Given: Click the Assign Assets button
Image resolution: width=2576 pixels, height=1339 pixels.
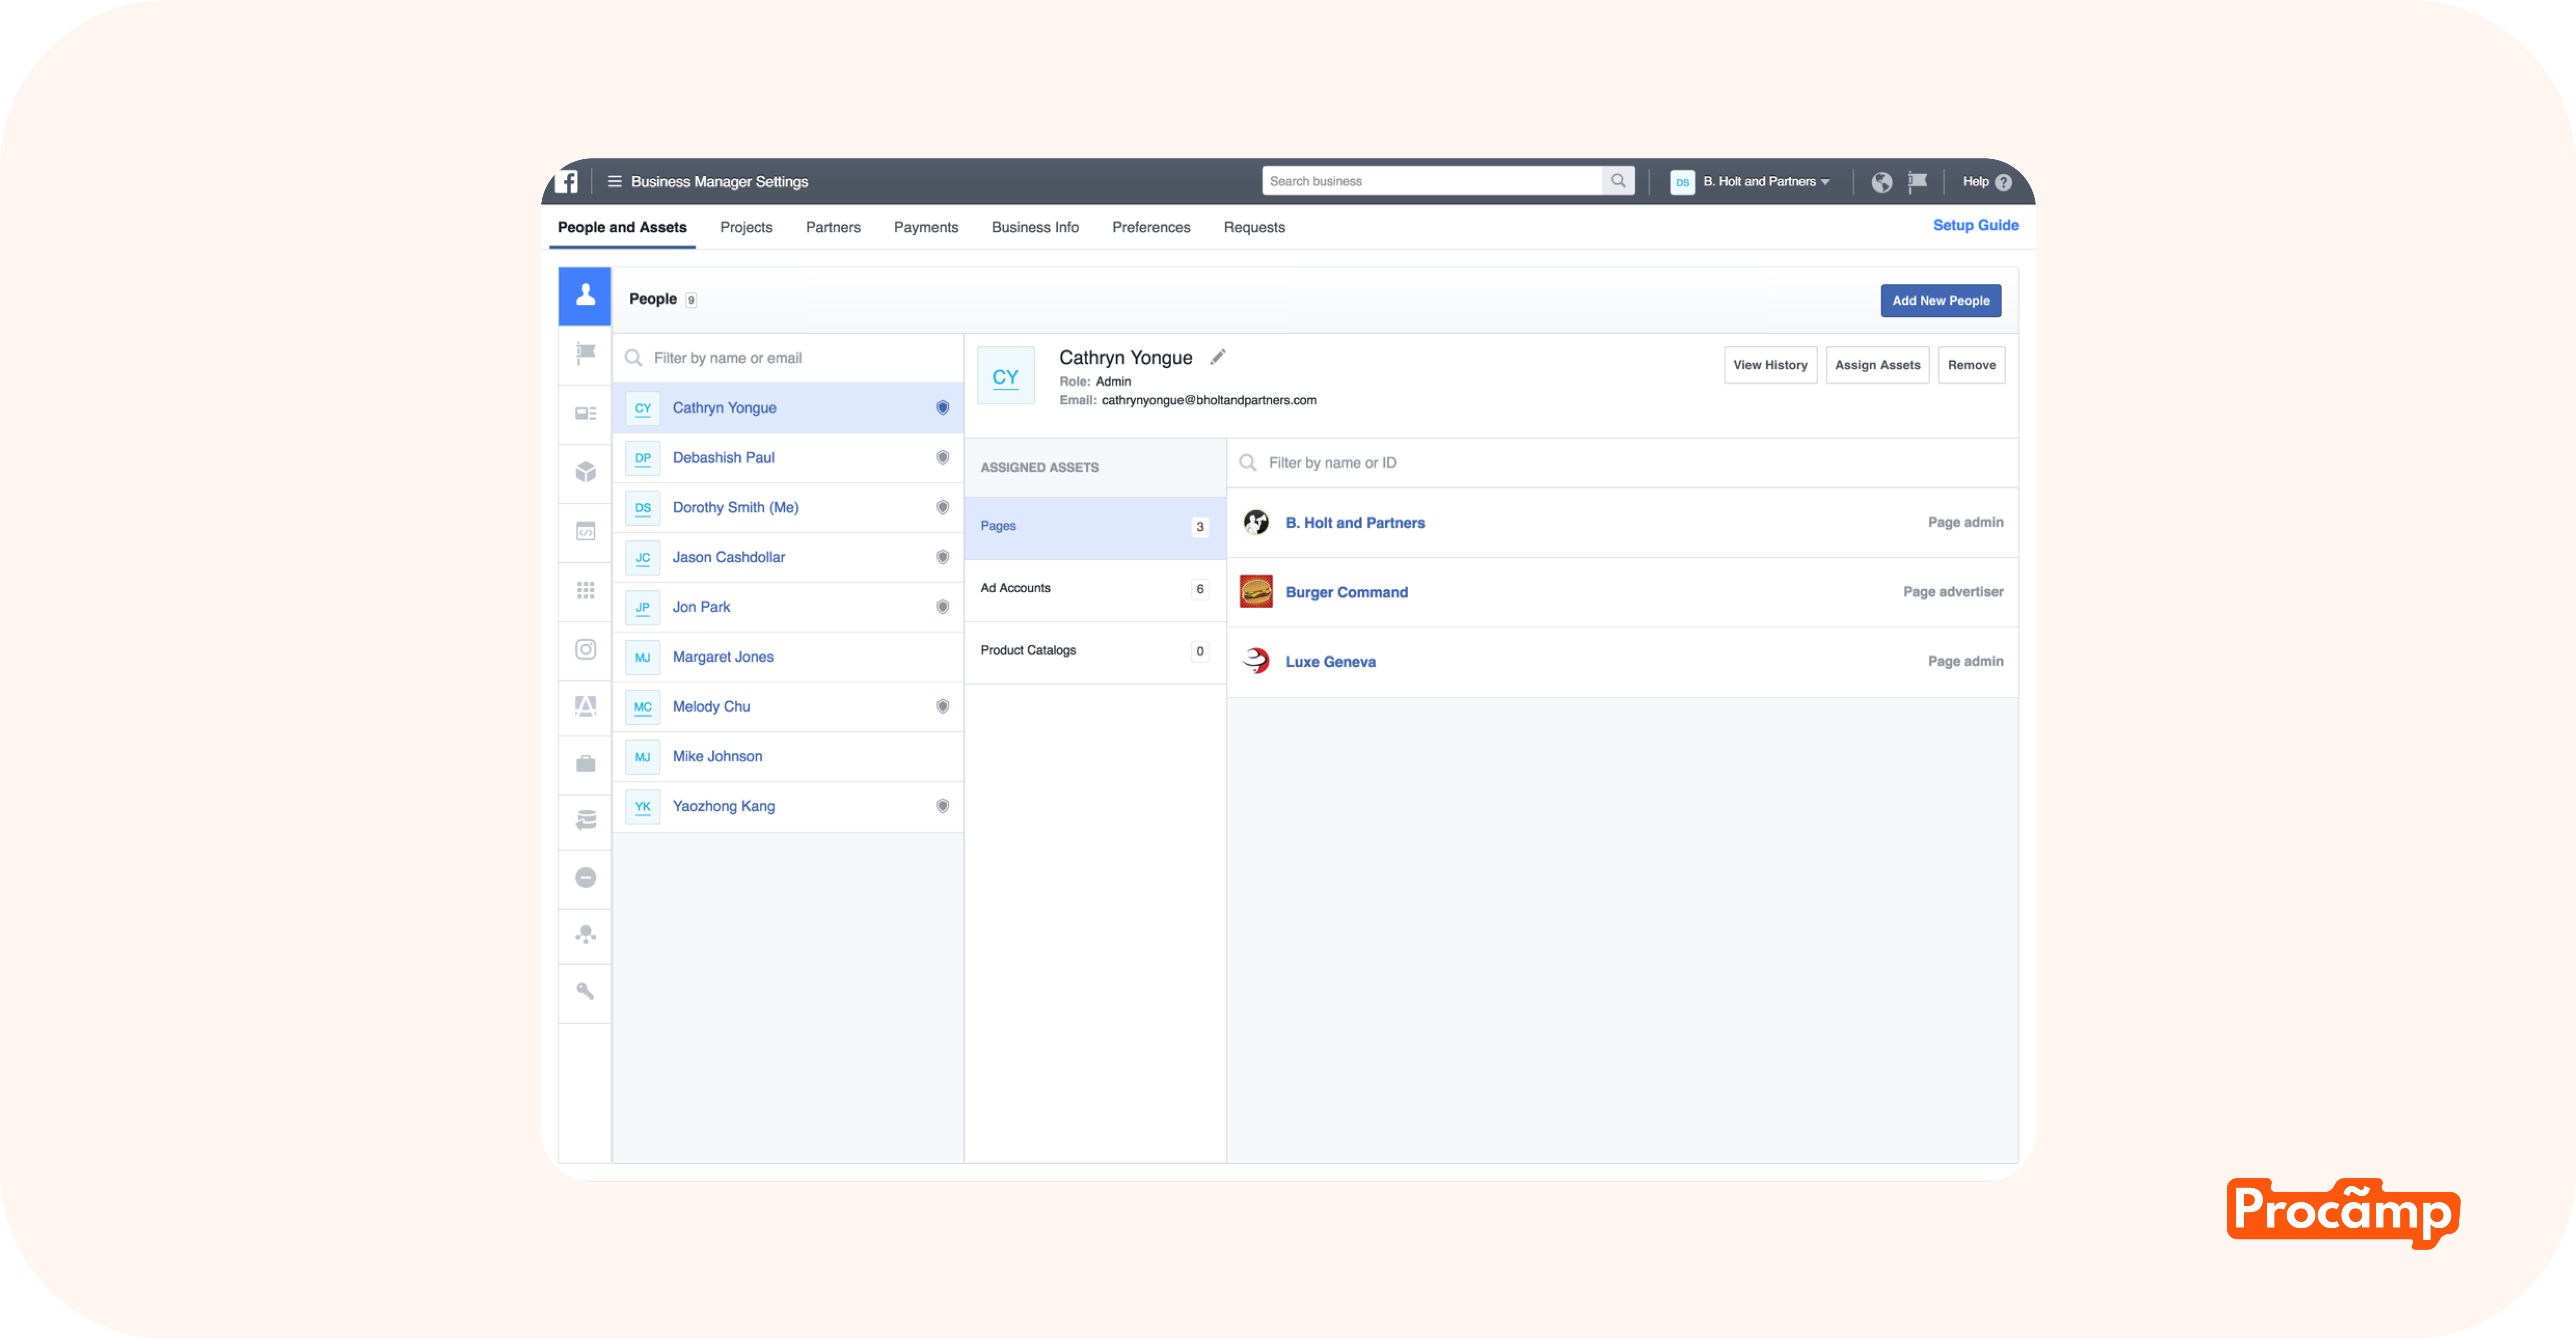Looking at the screenshot, I should [x=1877, y=365].
